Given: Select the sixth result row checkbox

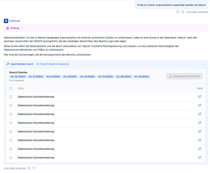Looking at the screenshot, I should [11, 140].
